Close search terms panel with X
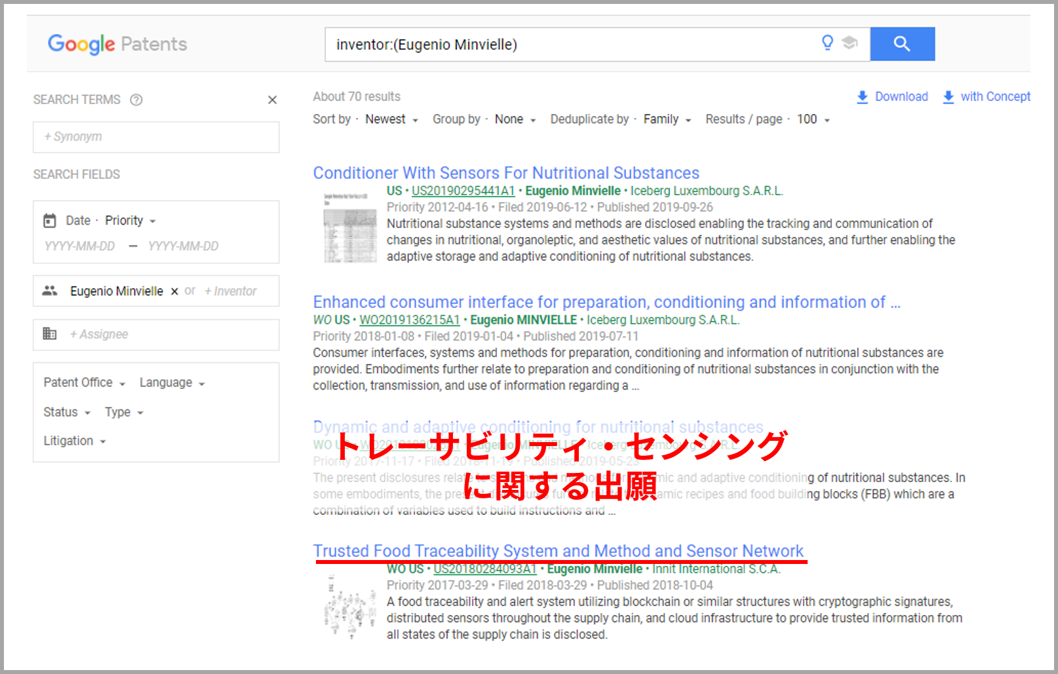The width and height of the screenshot is (1058, 674). pos(273,100)
